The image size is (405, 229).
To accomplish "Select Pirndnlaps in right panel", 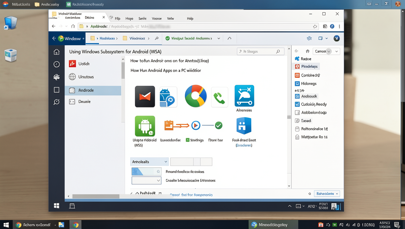I will [x=306, y=66].
